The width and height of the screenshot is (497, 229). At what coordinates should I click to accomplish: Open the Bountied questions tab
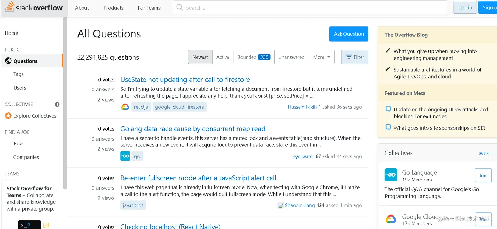pyautogui.click(x=254, y=57)
